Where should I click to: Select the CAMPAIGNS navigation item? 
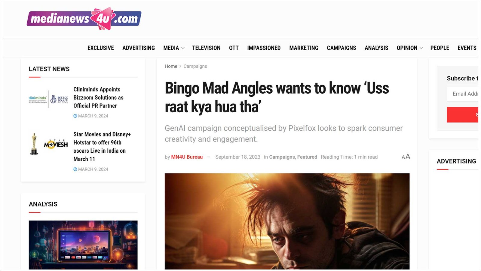coord(342,48)
